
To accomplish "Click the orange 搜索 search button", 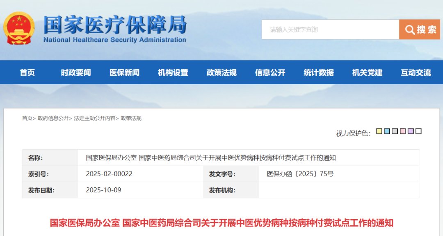I will coord(420,29).
